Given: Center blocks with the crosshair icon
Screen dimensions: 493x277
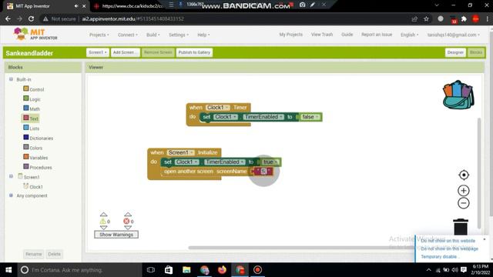Looking at the screenshot, I should (x=464, y=175).
